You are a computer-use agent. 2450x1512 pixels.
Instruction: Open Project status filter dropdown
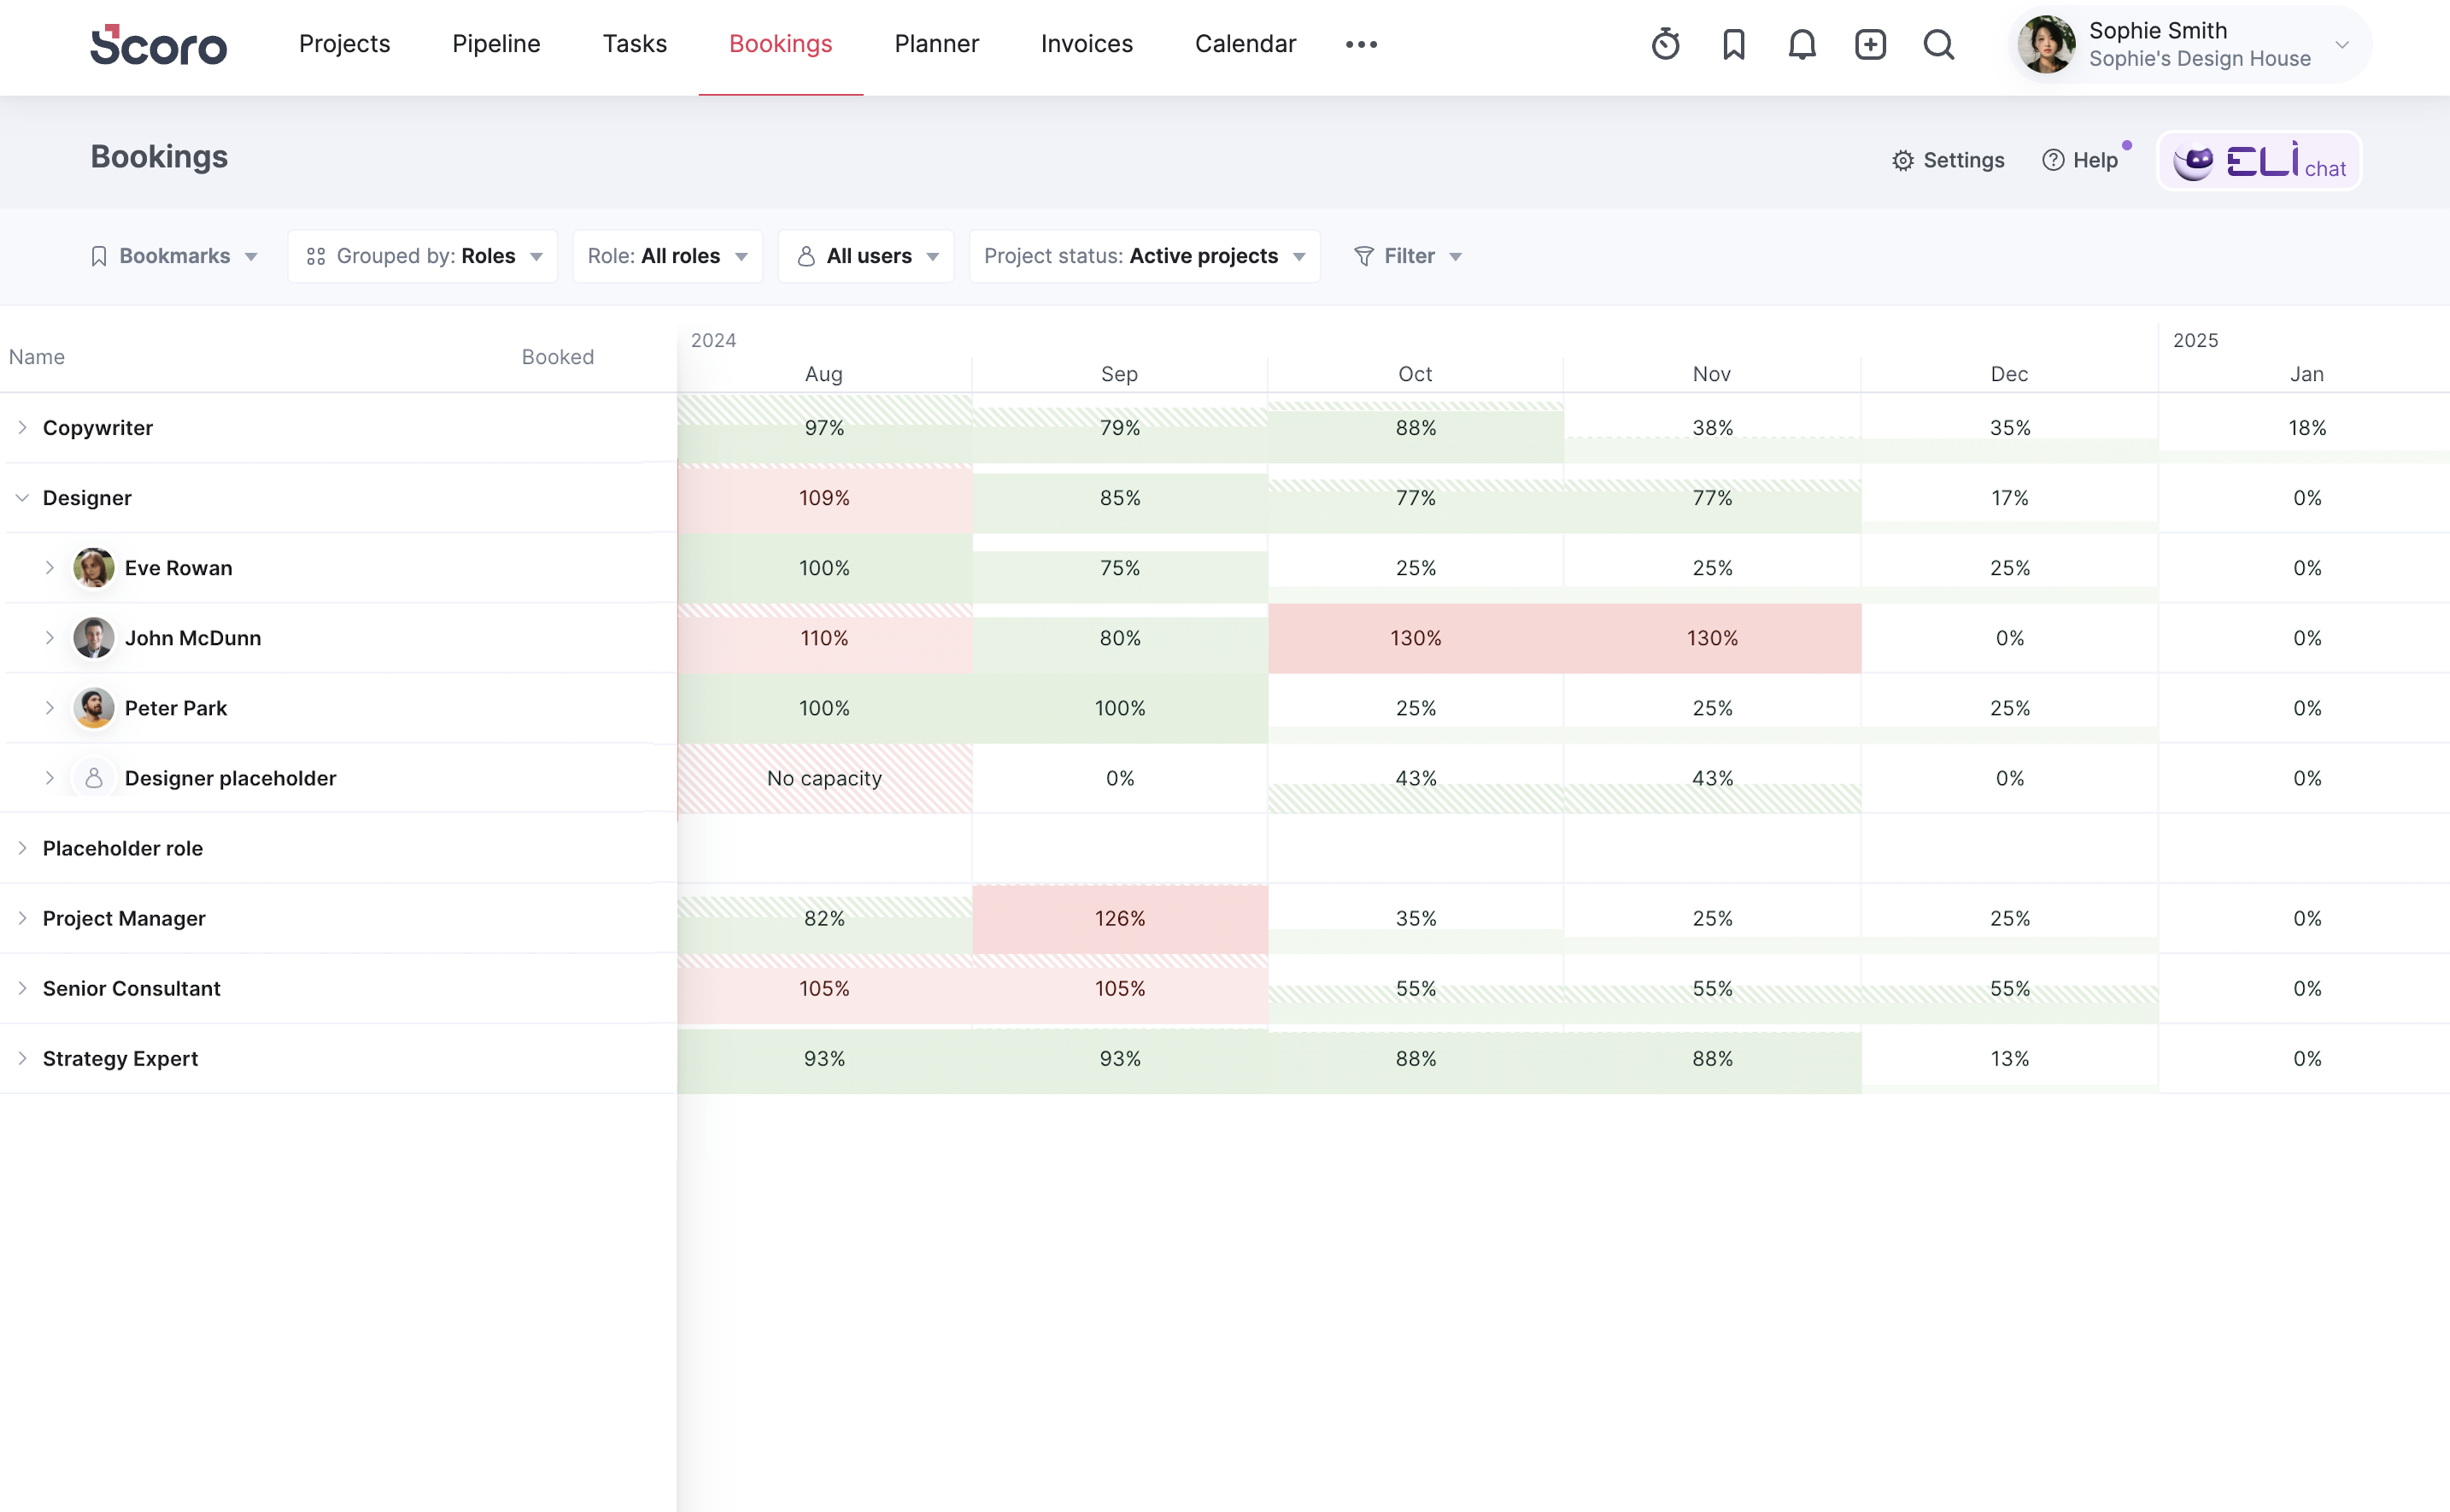tap(1144, 256)
